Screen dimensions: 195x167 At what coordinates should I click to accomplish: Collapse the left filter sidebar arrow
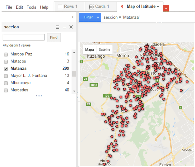(x=72, y=17)
